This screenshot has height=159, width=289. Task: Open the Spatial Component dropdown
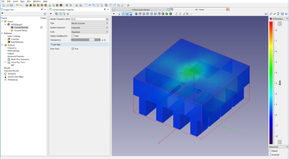(90, 27)
